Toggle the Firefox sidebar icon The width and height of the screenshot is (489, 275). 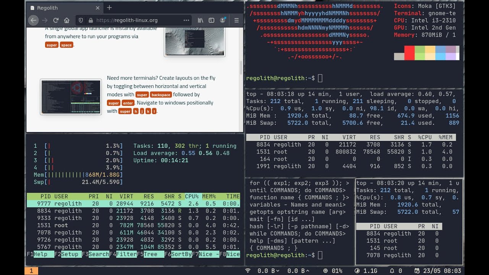click(x=211, y=20)
